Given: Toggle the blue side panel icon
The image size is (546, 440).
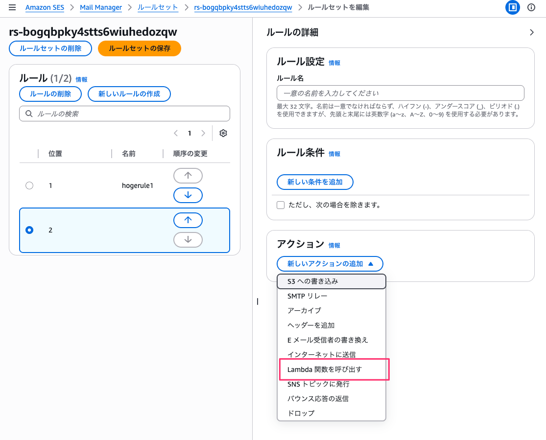Looking at the screenshot, I should coord(512,7).
